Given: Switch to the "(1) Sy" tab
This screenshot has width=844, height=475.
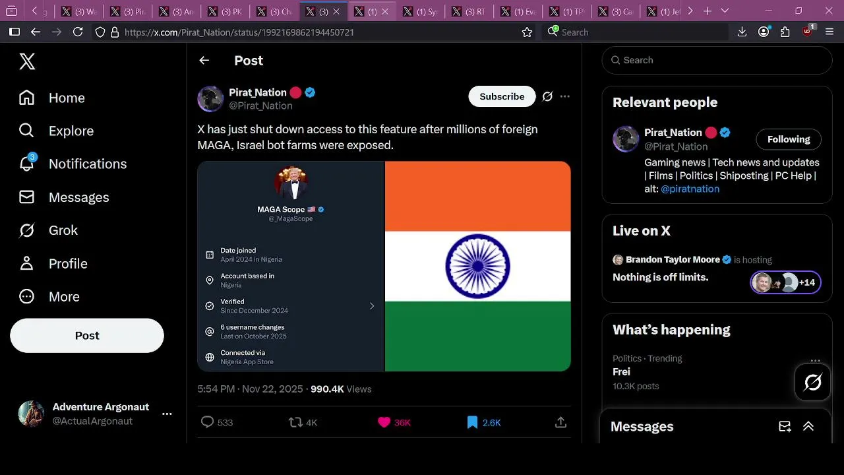Looking at the screenshot, I should 421,11.
